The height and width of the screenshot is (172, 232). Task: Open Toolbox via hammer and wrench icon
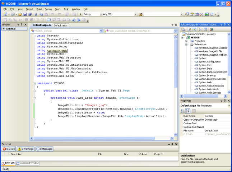202,14
